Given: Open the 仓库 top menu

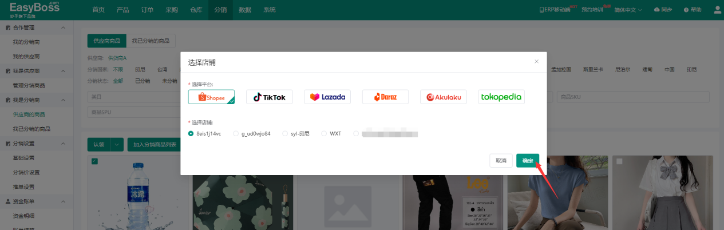Looking at the screenshot, I should pos(196,10).
